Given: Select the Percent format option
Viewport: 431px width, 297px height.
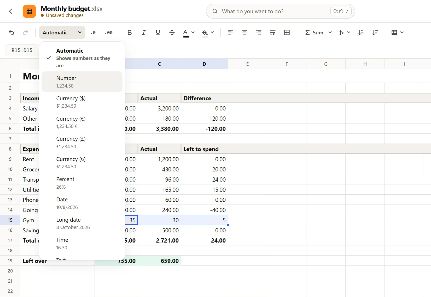Looking at the screenshot, I should (x=82, y=183).
